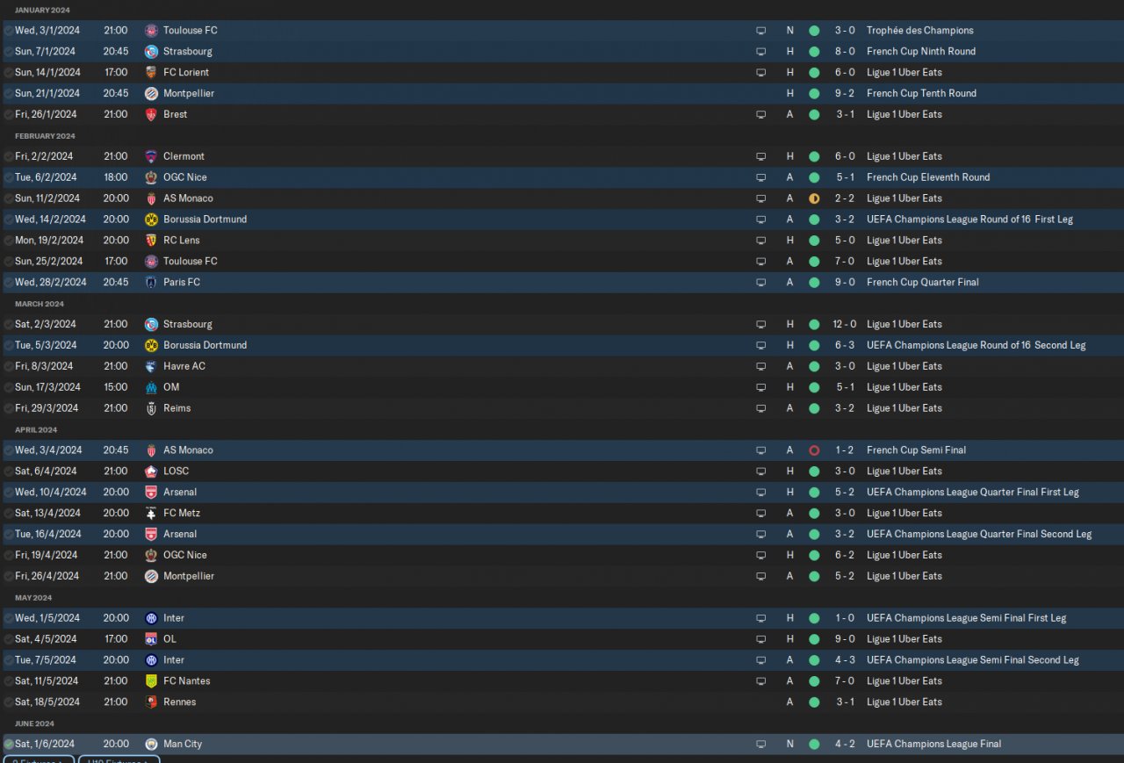Toggle the tick circle on Sat, 4/5/2024 row
This screenshot has width=1124, height=763.
(x=9, y=639)
